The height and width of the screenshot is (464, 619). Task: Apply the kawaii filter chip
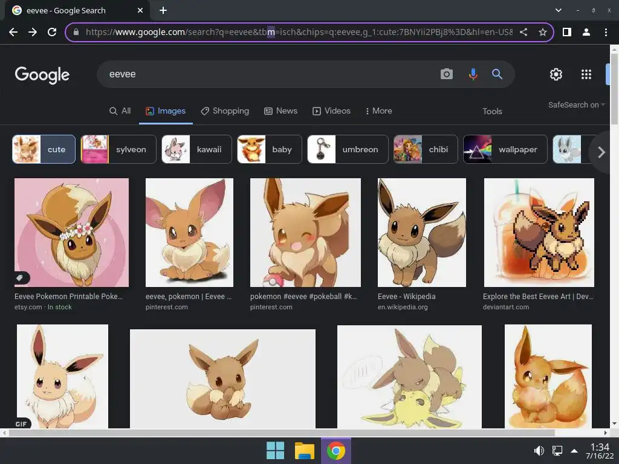196,149
